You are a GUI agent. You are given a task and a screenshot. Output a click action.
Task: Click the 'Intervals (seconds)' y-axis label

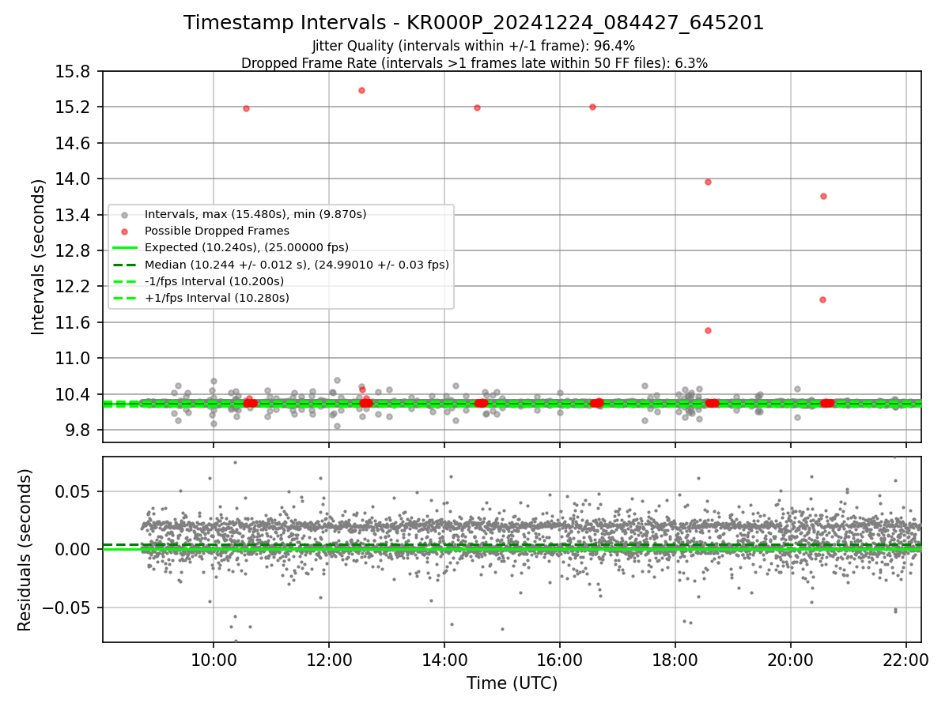pos(39,257)
